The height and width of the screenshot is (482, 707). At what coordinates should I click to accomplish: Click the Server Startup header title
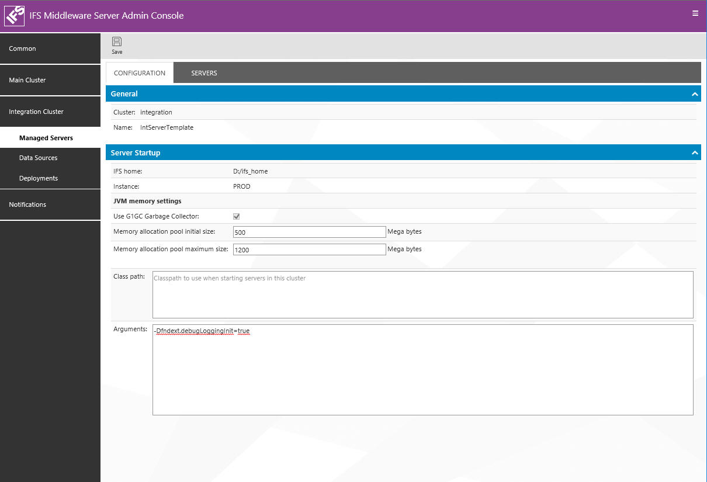136,152
